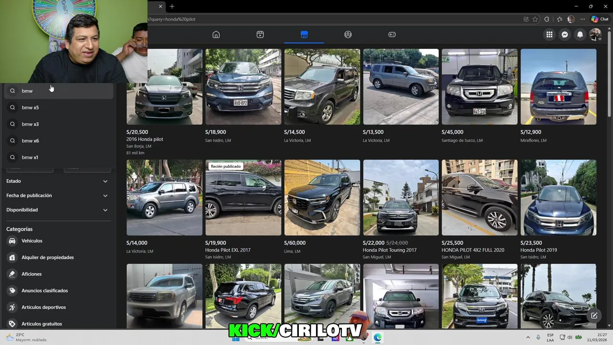The width and height of the screenshot is (613, 345).
Task: Select the "bmw x6" search suggestion
Action: (x=59, y=140)
